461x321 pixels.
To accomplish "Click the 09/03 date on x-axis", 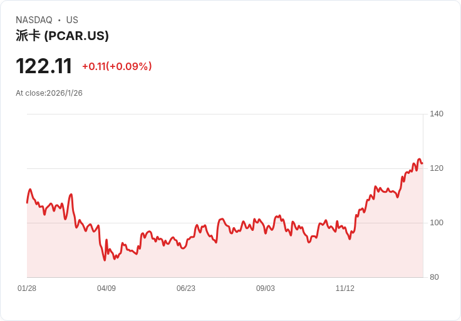I will pyautogui.click(x=266, y=288).
